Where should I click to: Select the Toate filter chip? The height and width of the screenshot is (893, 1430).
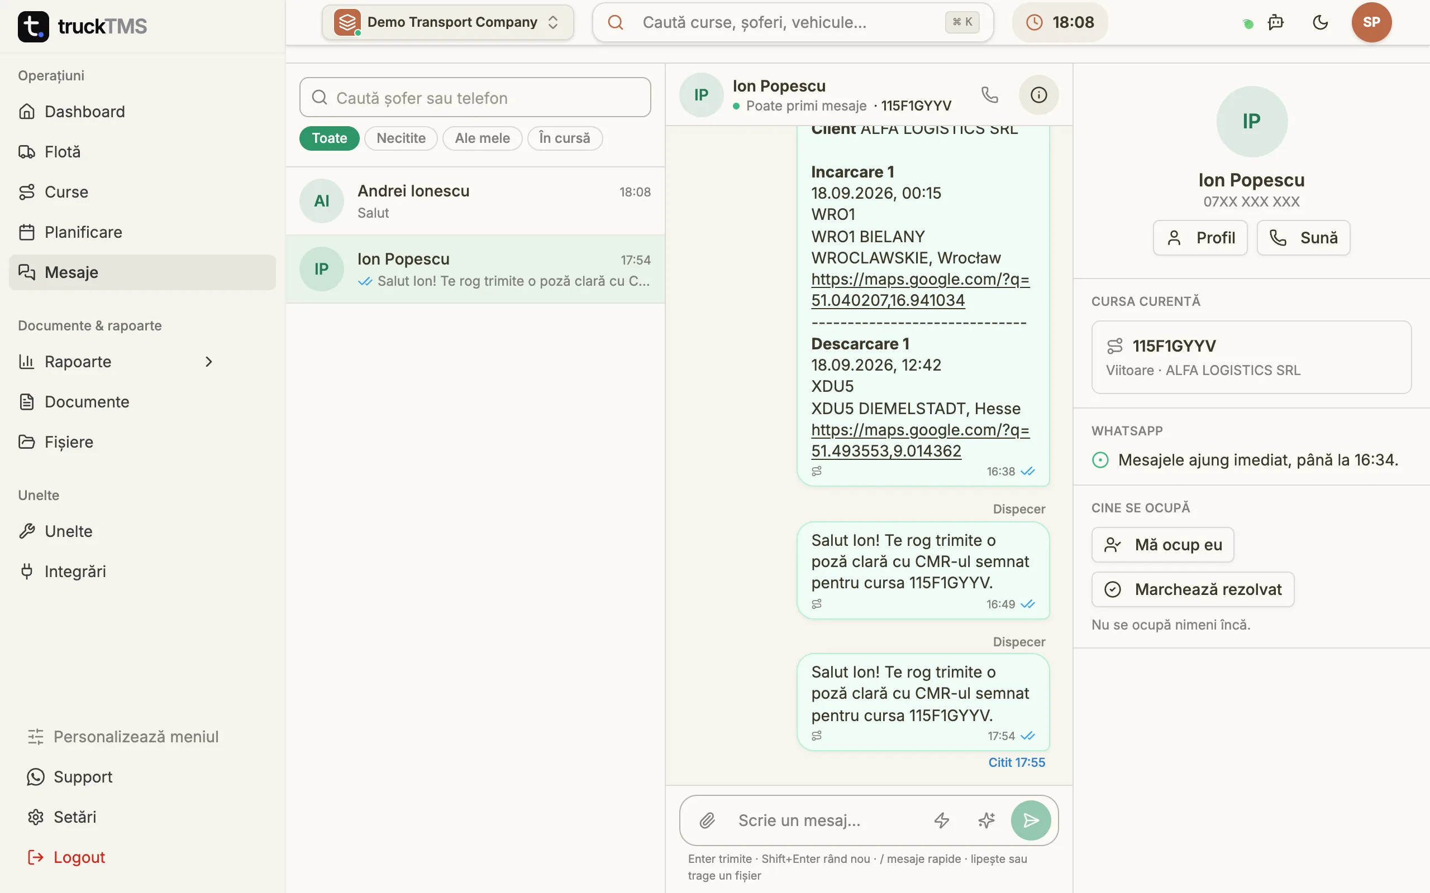coord(329,138)
